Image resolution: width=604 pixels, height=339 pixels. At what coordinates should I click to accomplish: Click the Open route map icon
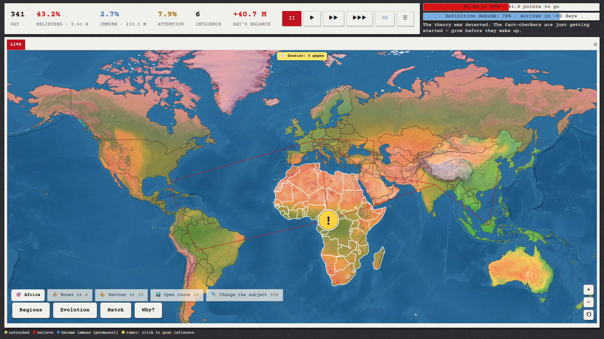point(158,295)
